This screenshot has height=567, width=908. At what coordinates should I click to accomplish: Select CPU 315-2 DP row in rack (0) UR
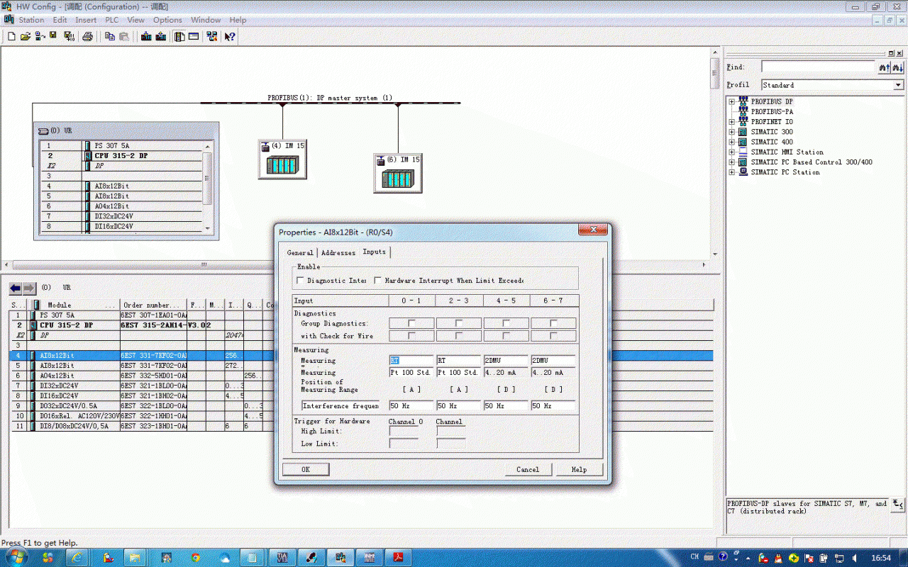coord(121,155)
